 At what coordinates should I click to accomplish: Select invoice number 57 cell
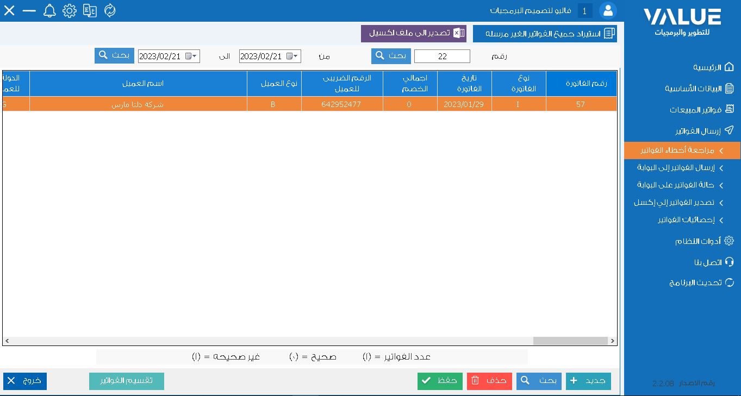581,104
